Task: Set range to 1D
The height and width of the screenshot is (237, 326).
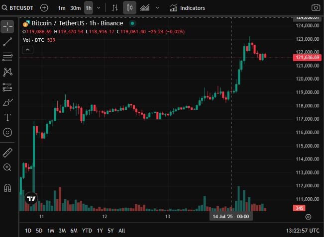Action: 28,231
